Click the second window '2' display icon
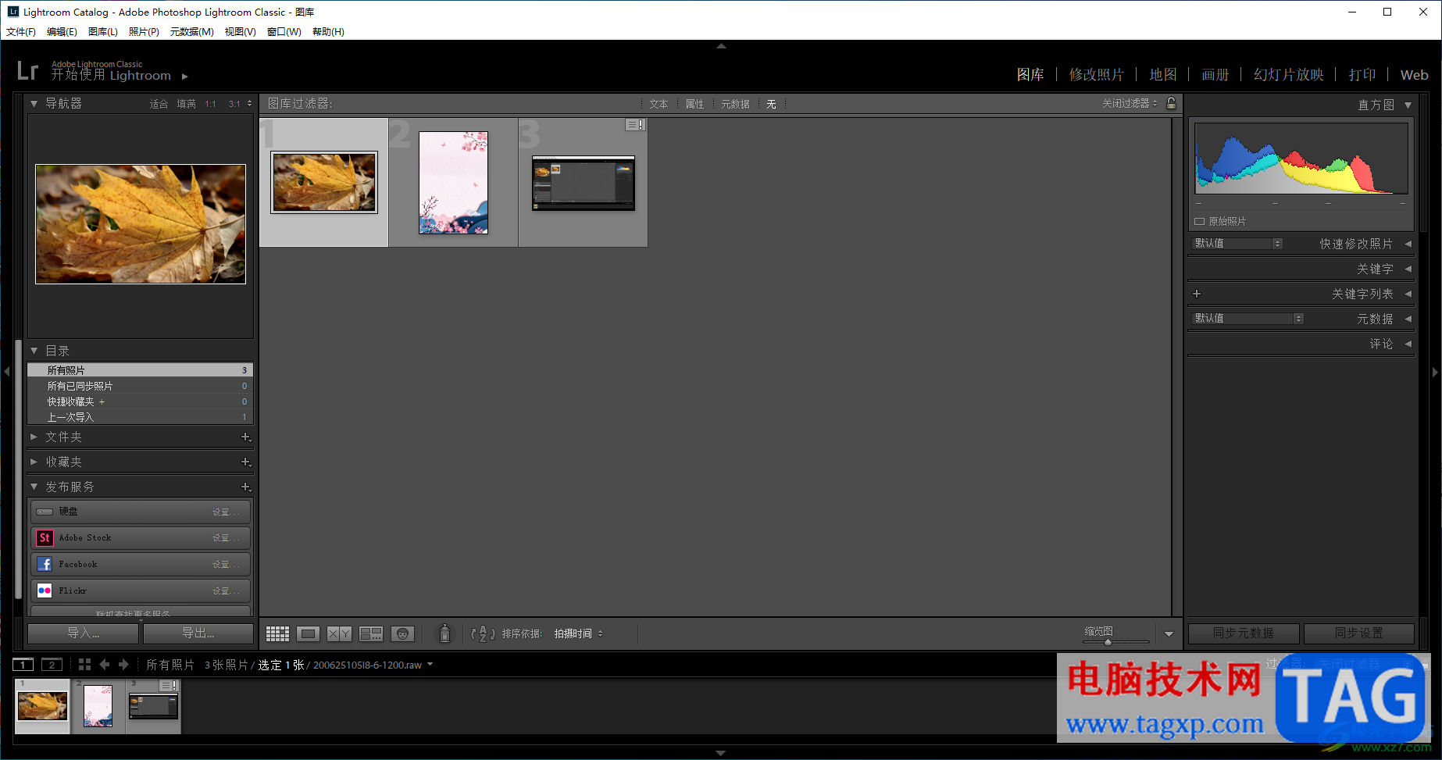Screen dimensions: 1442x760 coord(52,665)
